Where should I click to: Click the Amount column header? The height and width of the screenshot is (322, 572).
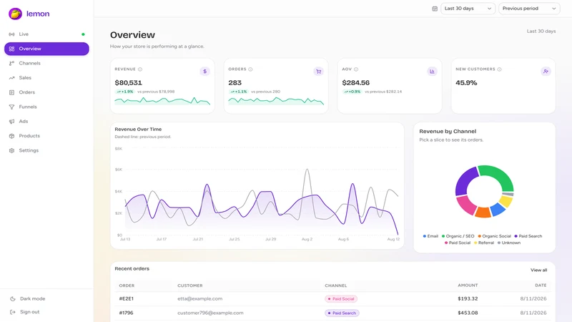click(x=468, y=285)
